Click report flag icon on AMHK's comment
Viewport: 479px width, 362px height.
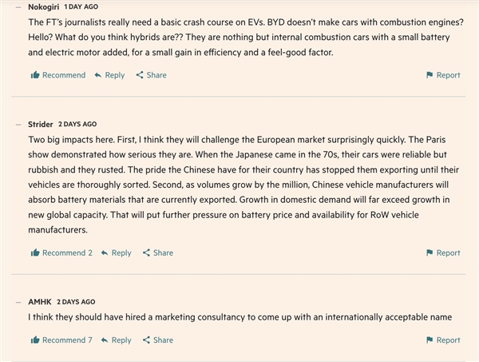430,340
